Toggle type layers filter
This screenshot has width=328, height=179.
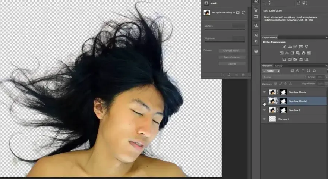pyautogui.click(x=303, y=71)
